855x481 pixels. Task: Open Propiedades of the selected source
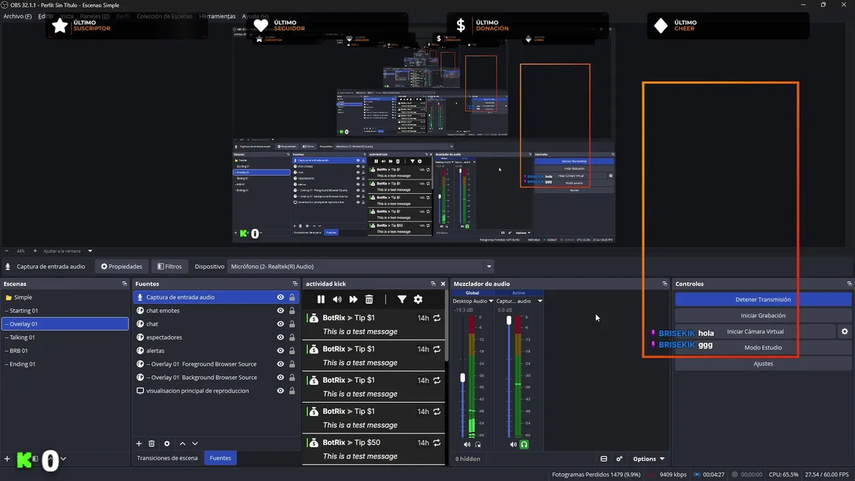point(122,267)
